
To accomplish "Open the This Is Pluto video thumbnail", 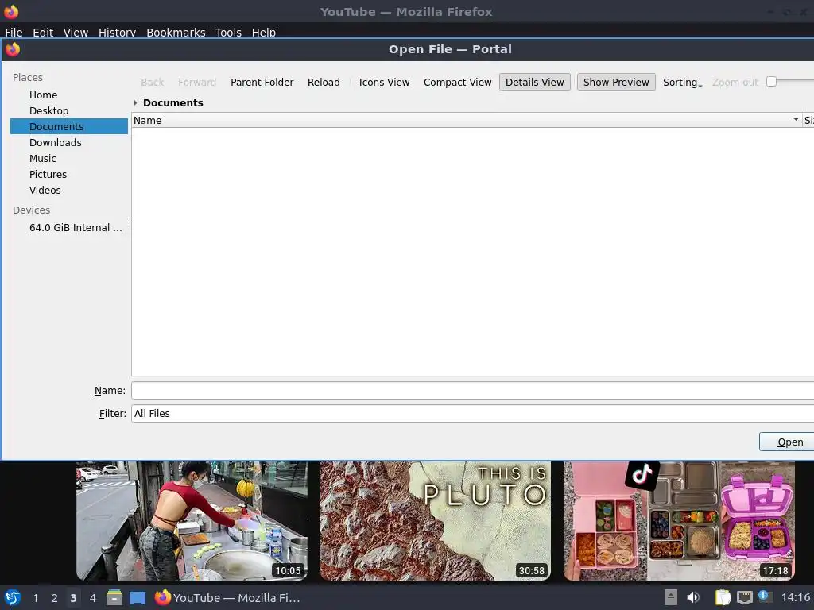I will click(x=435, y=521).
